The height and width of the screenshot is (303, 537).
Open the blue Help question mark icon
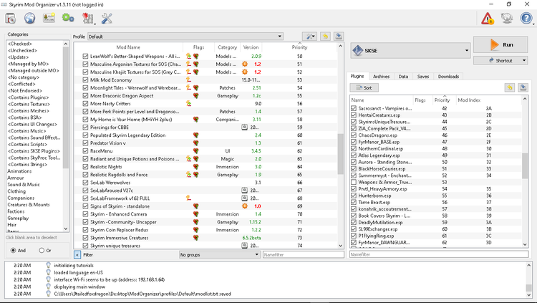[x=526, y=18]
